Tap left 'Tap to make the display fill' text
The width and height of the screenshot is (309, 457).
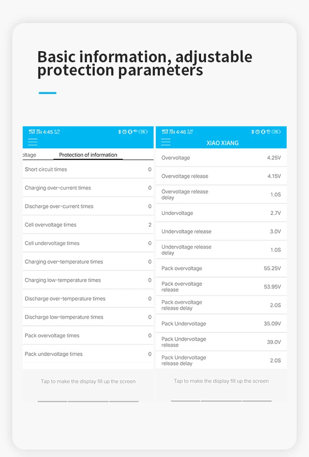(88, 382)
